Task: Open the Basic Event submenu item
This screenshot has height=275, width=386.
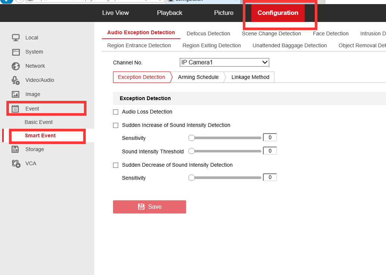Action: (38, 122)
